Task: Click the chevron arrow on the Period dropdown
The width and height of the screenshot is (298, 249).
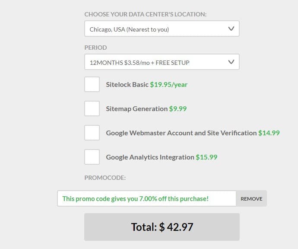Action: pyautogui.click(x=231, y=62)
